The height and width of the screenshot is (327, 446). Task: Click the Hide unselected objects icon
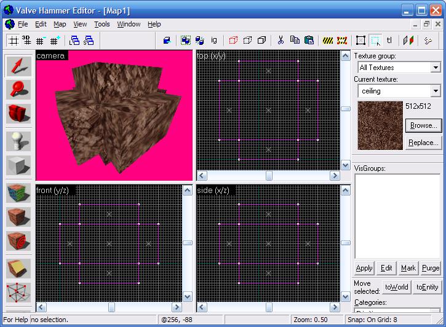tap(247, 41)
